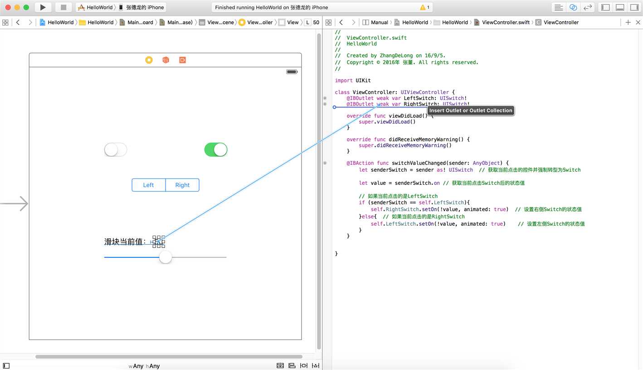Open View...oller item in jump bar
Viewport: 643px width, 370px height.
pos(256,22)
